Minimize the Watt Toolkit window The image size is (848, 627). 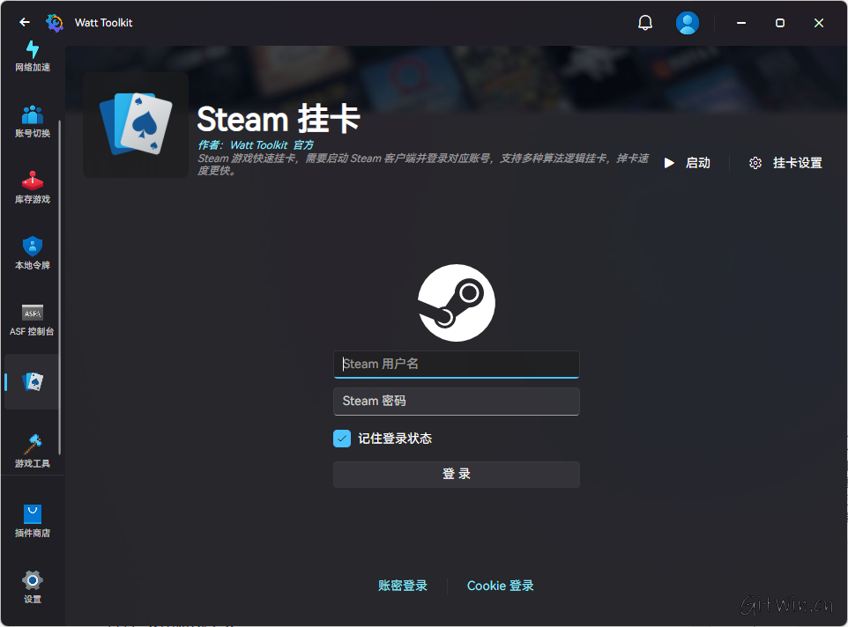741,23
